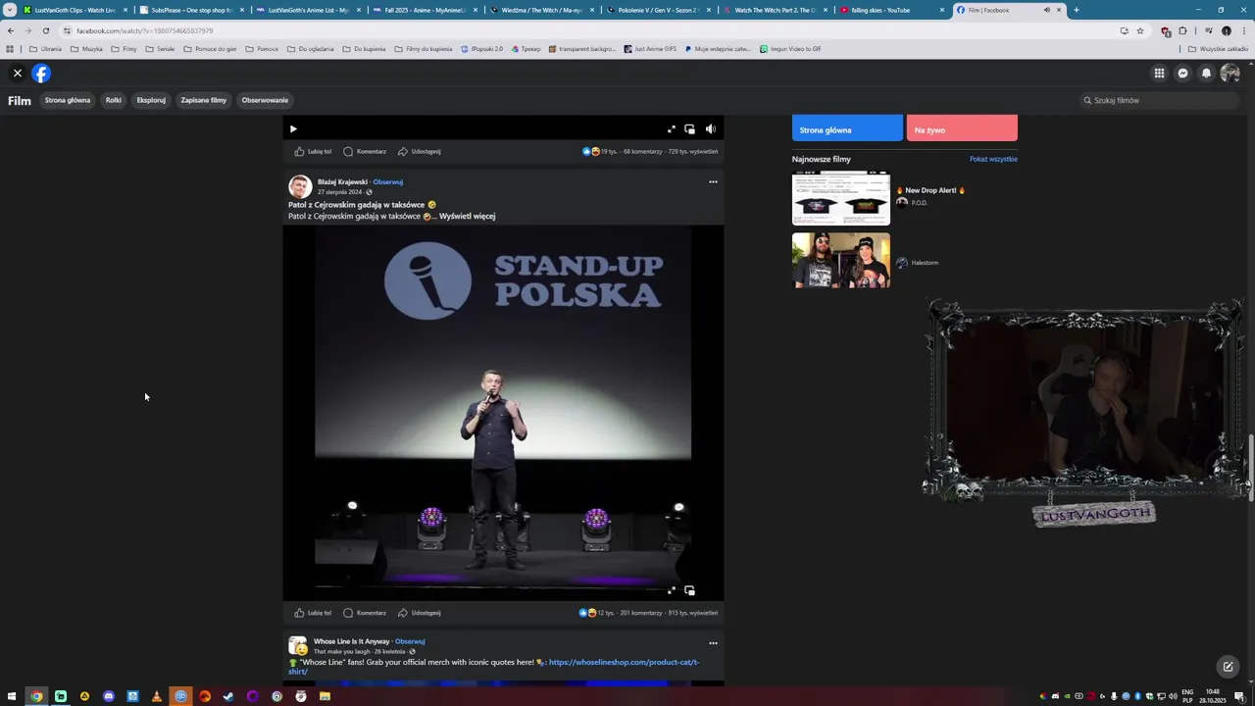This screenshot has height=706, width=1255.
Task: Mute the top video's volume icon
Action: pyautogui.click(x=711, y=128)
